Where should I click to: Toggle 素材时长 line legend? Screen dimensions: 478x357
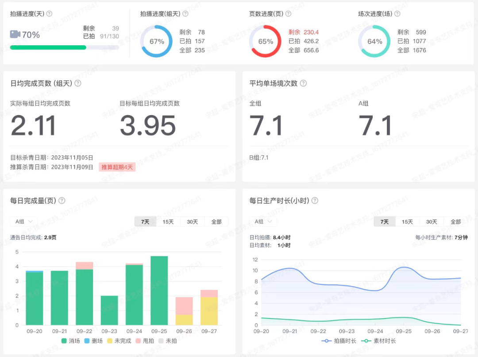[x=378, y=341]
